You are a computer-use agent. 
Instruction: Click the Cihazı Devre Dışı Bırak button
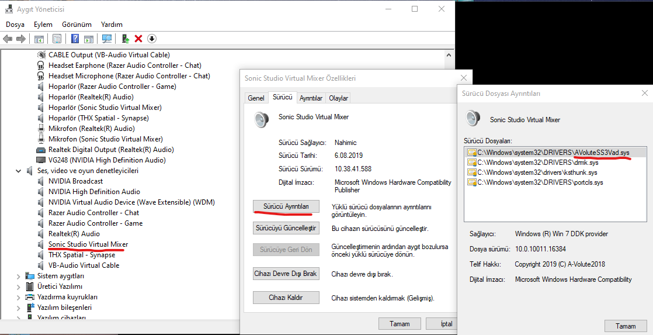286,274
